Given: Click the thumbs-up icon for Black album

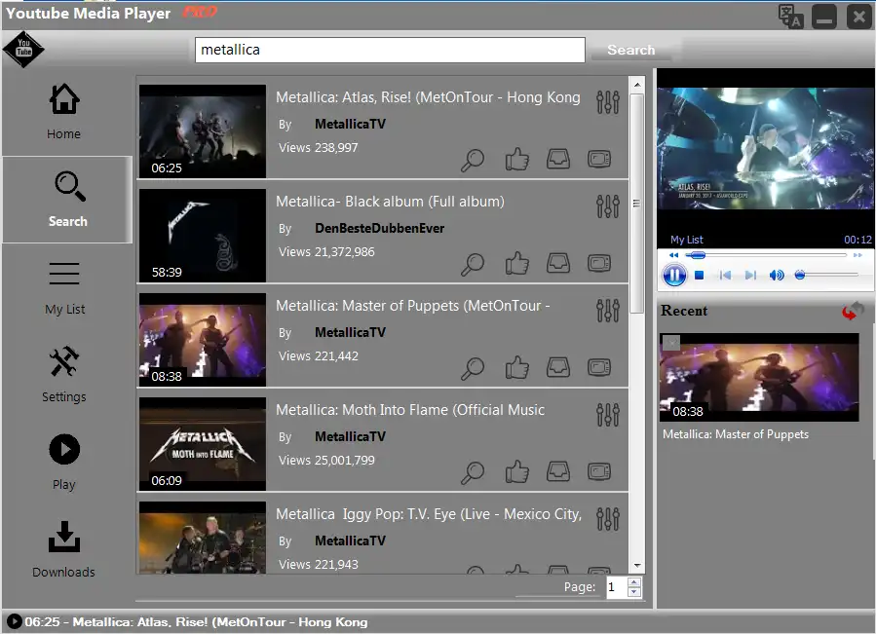Looking at the screenshot, I should [516, 263].
